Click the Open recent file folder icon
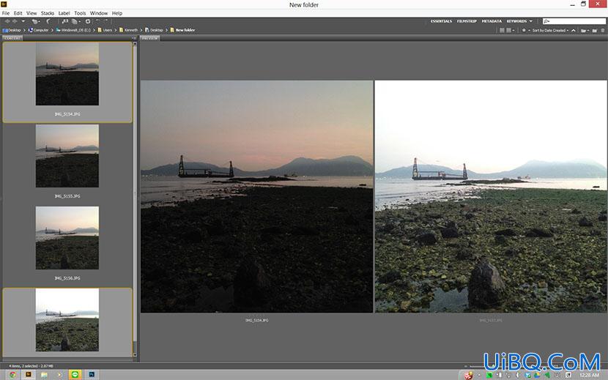The height and width of the screenshot is (380, 608). pyautogui.click(x=585, y=30)
